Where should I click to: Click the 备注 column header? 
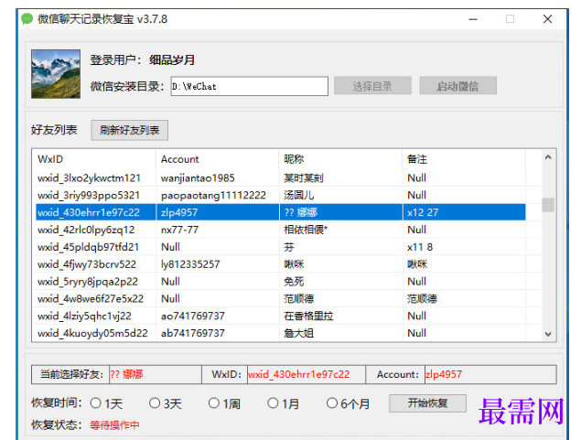(x=464, y=159)
